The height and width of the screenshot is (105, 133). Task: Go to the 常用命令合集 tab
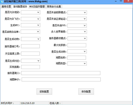(54, 6)
